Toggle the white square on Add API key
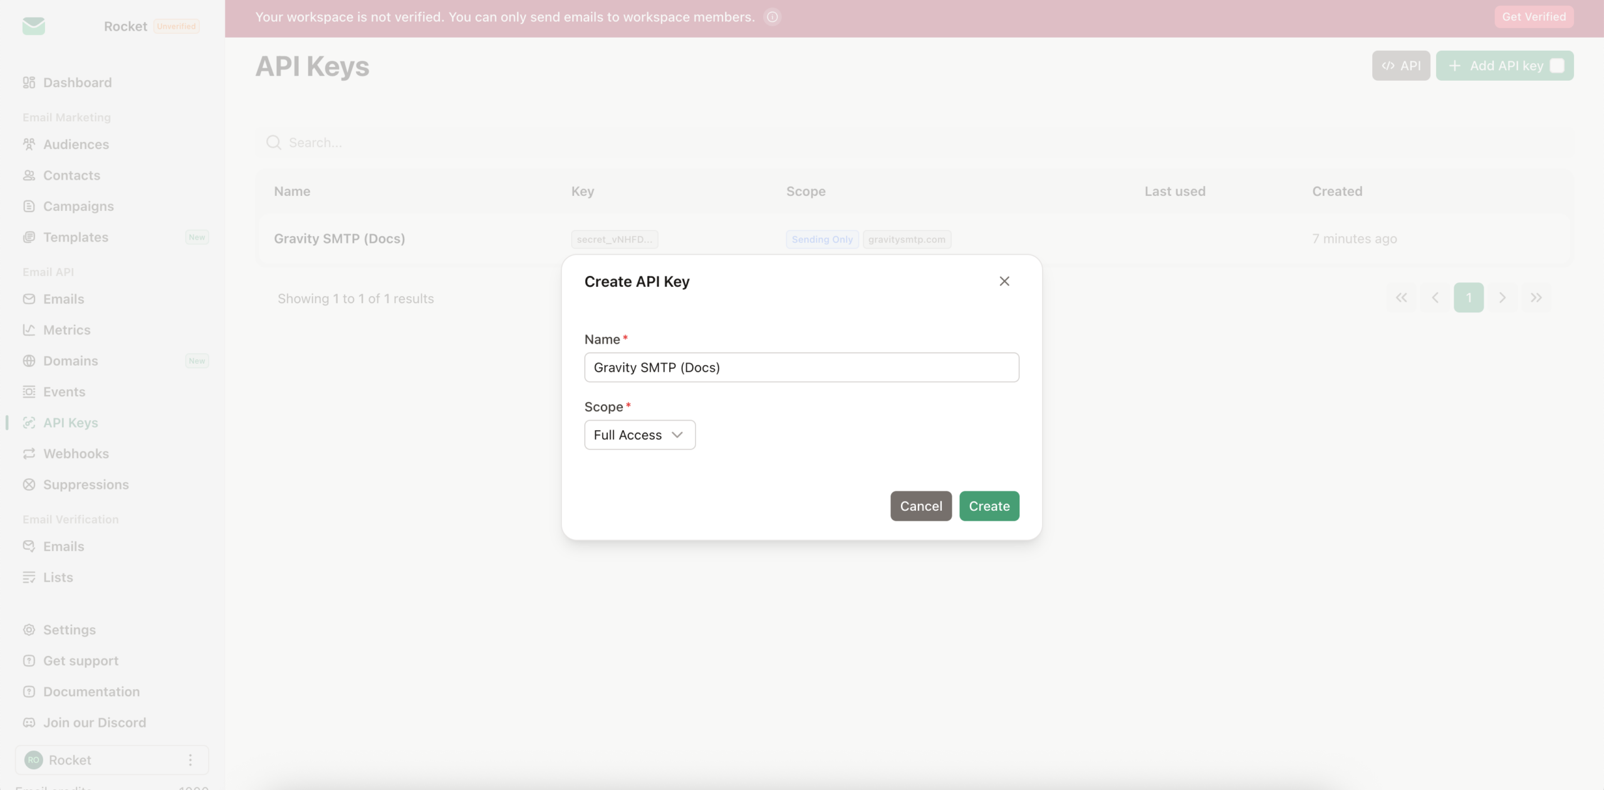Screen dimensions: 1604x790 click(1558, 66)
